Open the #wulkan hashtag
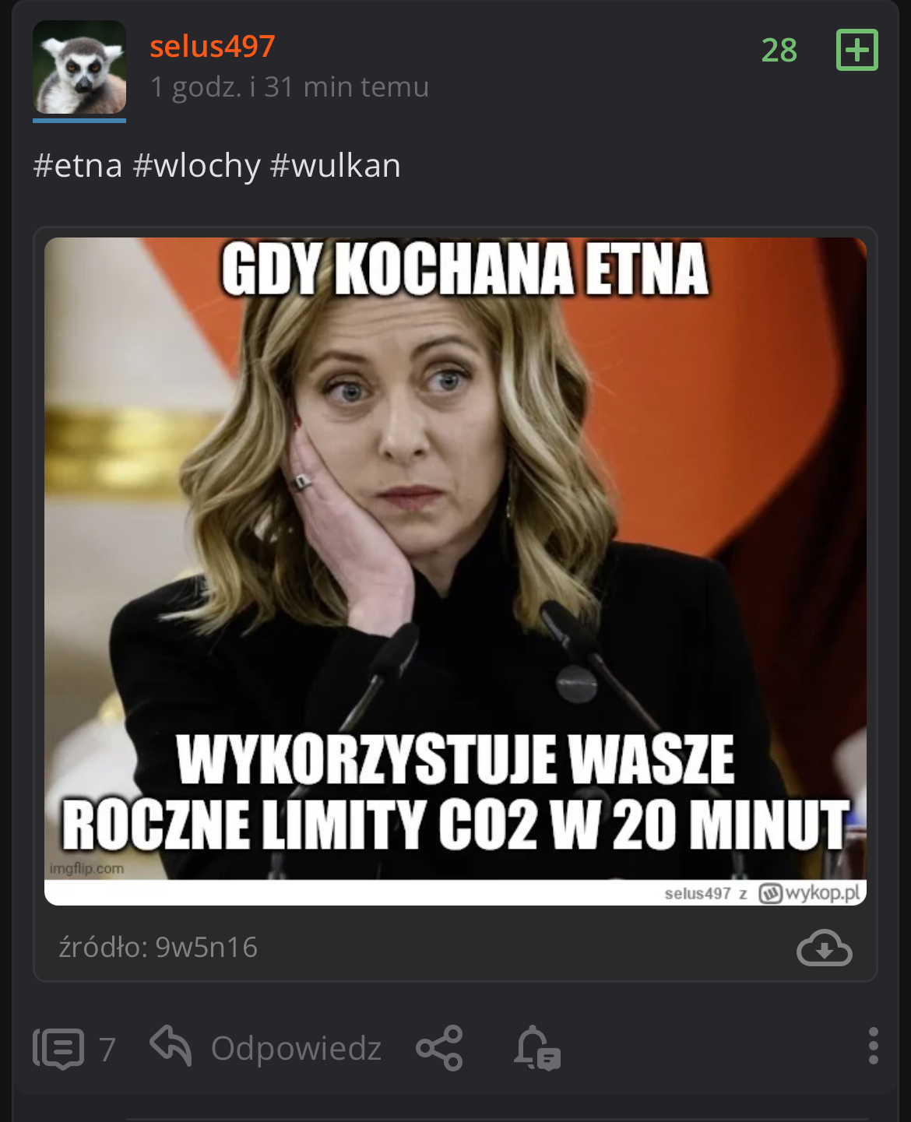Viewport: 911px width, 1122px height. coord(335,166)
